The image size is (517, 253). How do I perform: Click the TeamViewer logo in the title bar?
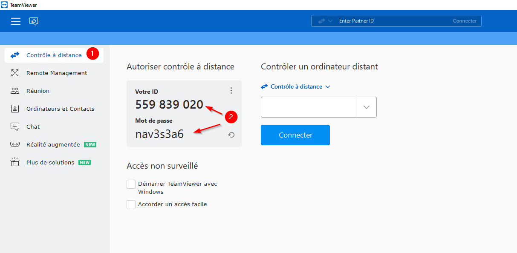(x=4, y=5)
